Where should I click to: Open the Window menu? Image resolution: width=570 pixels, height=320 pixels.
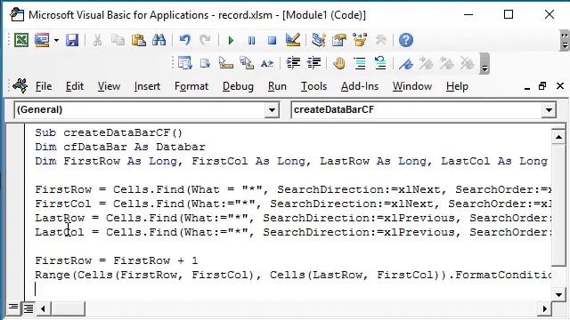click(x=412, y=86)
